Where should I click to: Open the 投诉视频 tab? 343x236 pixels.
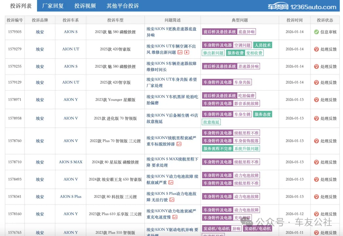[85, 6]
